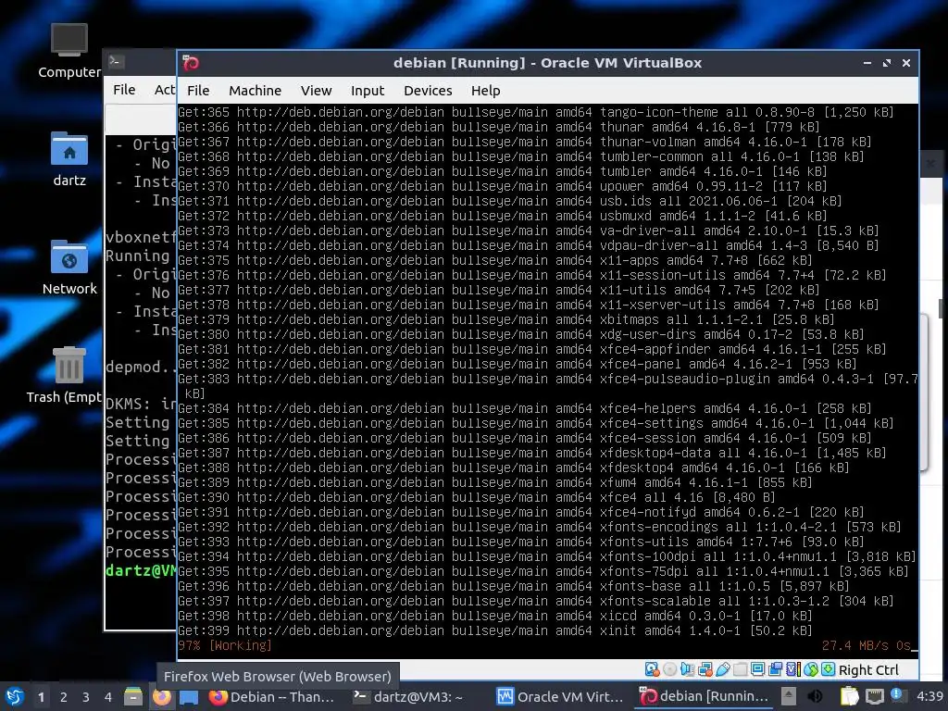Click the network adapter status icon
This screenshot has width=948, height=711.
click(705, 669)
